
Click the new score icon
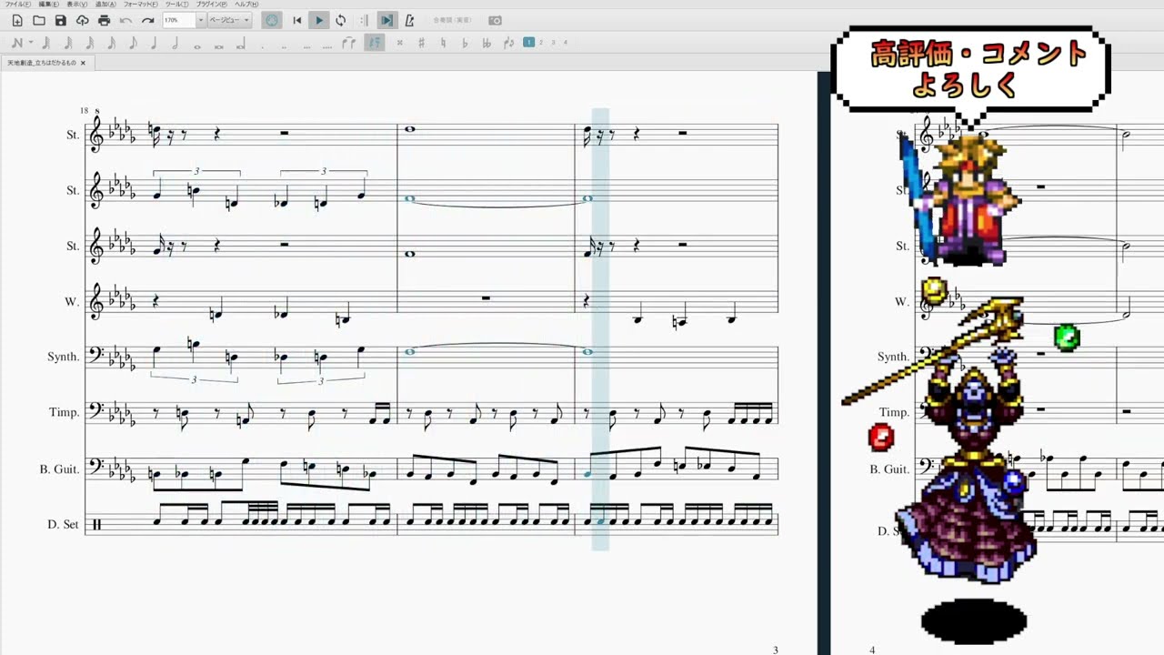coord(17,20)
